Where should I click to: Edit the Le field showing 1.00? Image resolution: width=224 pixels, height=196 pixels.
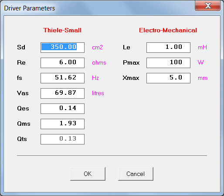[168, 48]
